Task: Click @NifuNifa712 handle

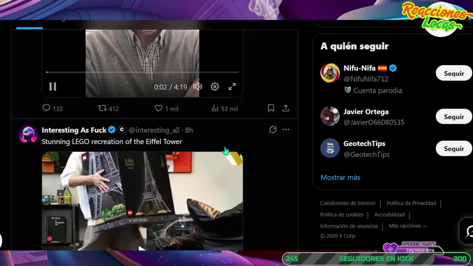Action: tap(366, 79)
